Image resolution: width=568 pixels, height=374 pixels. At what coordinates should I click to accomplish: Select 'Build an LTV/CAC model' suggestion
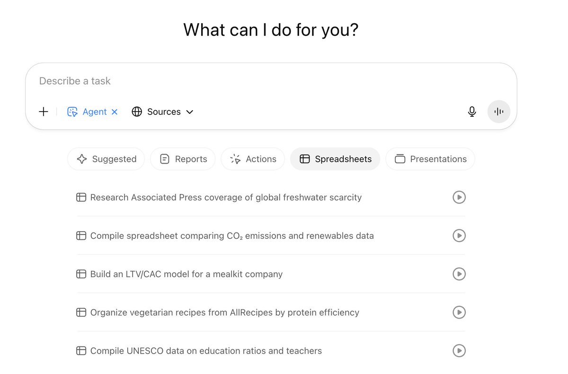[271, 274]
